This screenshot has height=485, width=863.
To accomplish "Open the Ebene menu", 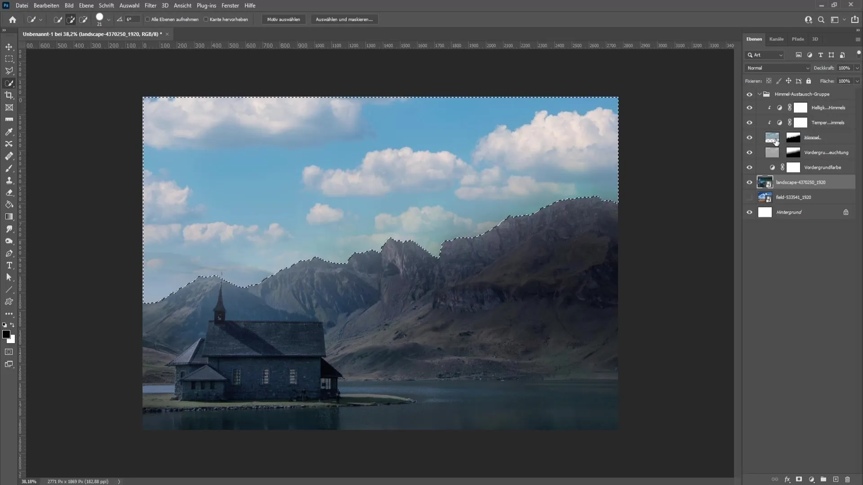I will (86, 5).
